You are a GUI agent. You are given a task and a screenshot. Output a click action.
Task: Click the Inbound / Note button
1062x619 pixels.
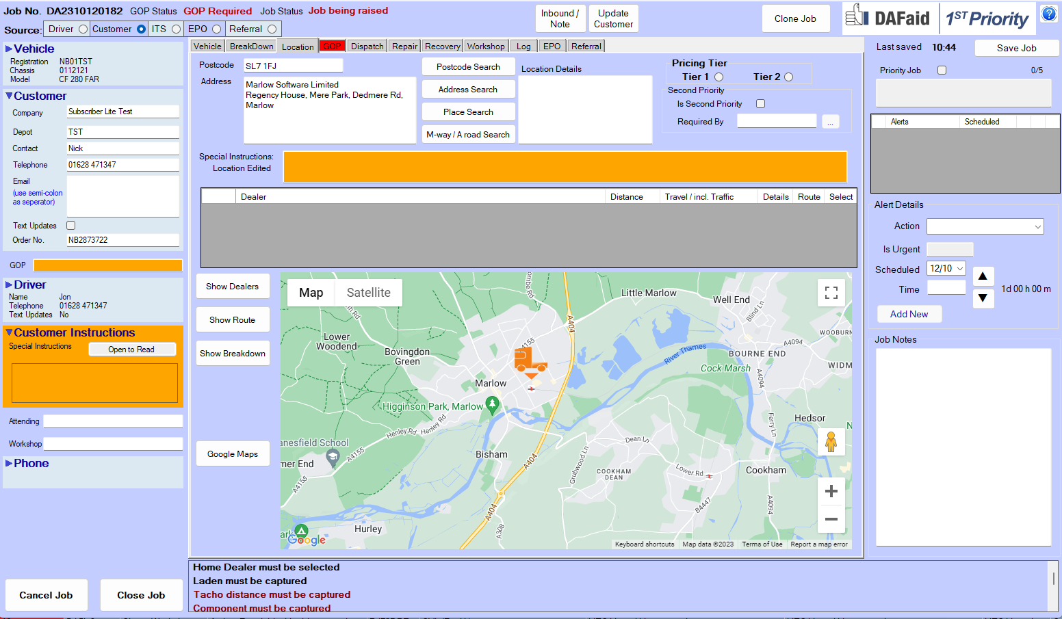click(x=560, y=18)
